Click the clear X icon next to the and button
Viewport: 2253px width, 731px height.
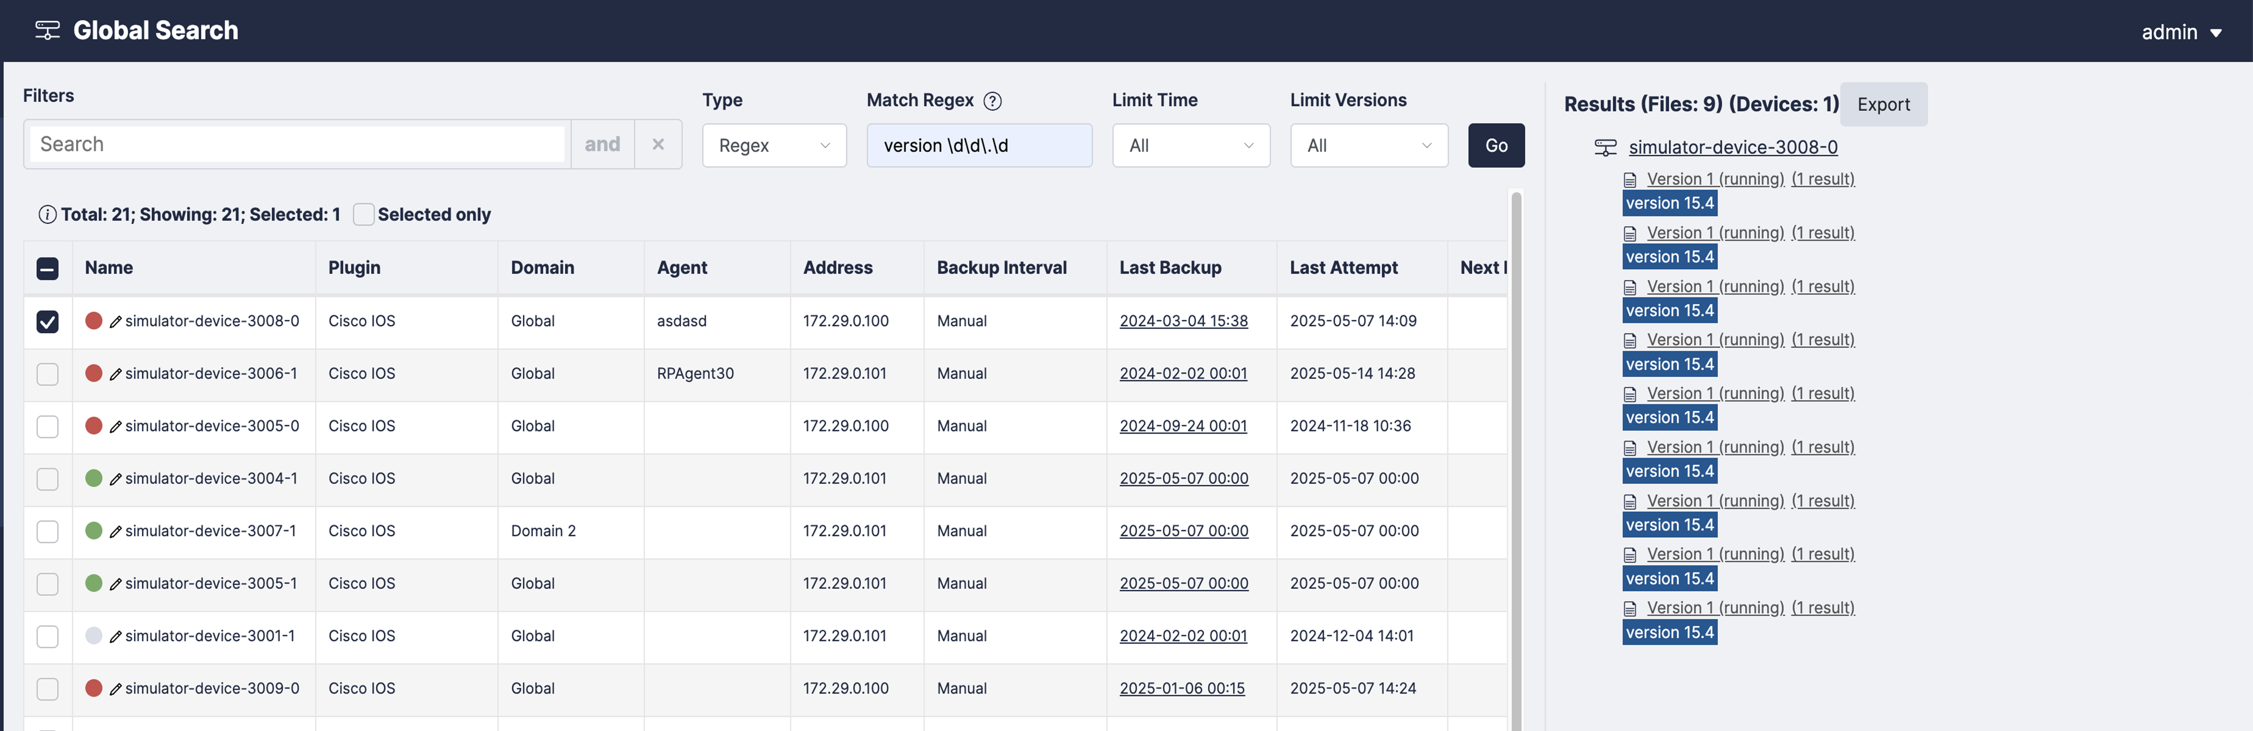(657, 144)
